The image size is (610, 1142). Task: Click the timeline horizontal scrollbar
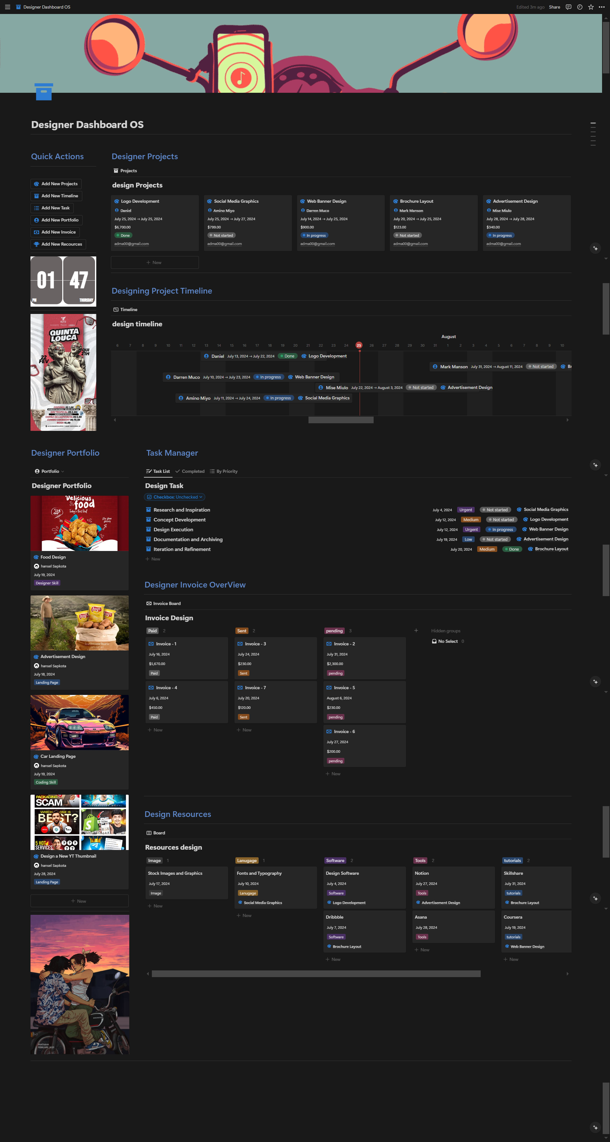point(341,420)
